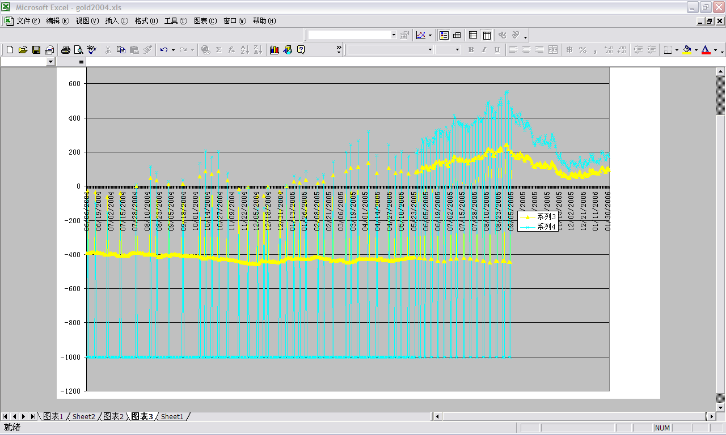Click the vertical scrollbar down arrow
The height and width of the screenshot is (435, 726).
[x=720, y=407]
